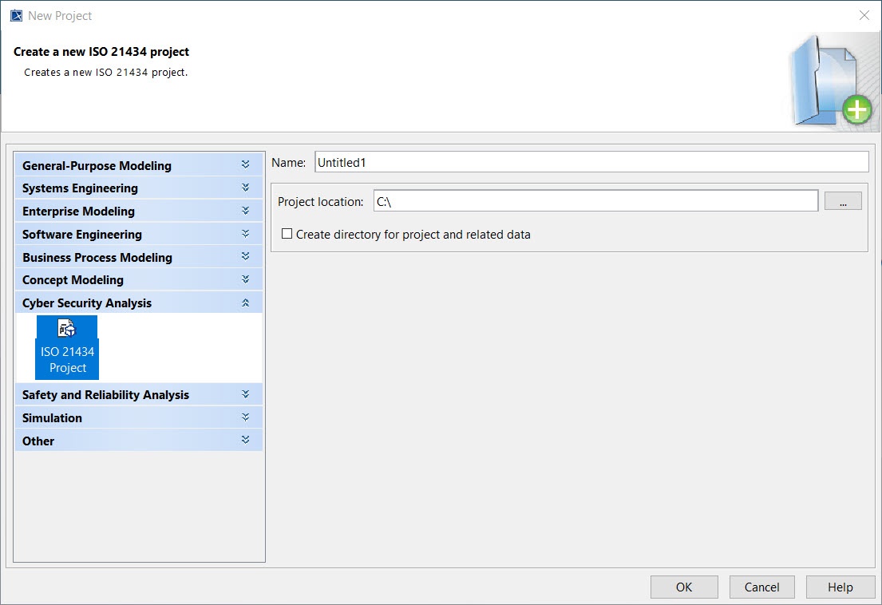Open the Business Process Modeling category
The image size is (882, 605).
click(x=97, y=258)
